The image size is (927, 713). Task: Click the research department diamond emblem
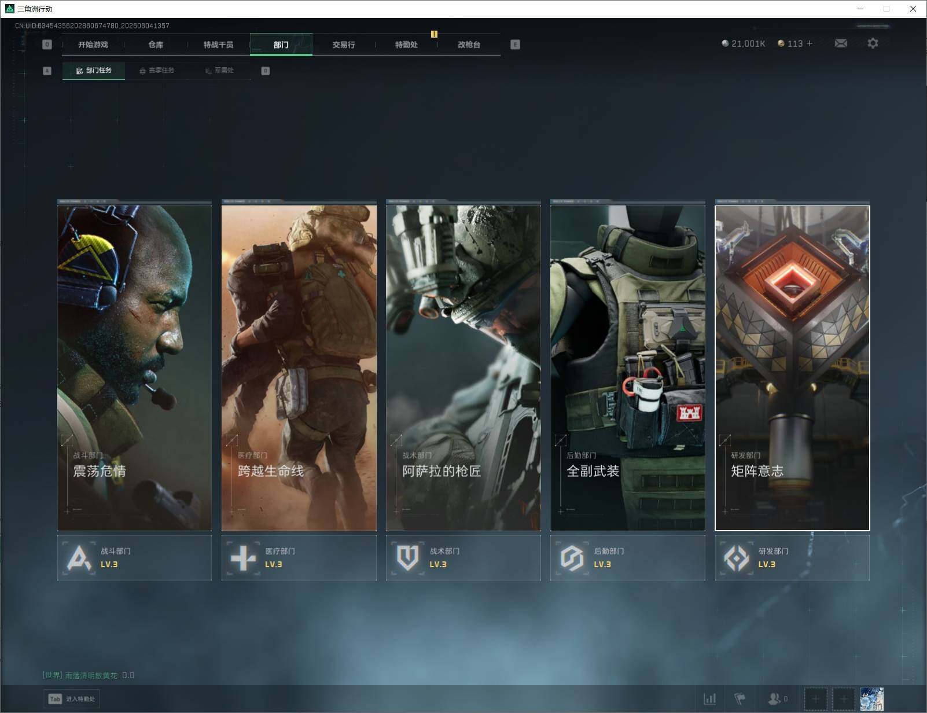click(x=737, y=558)
